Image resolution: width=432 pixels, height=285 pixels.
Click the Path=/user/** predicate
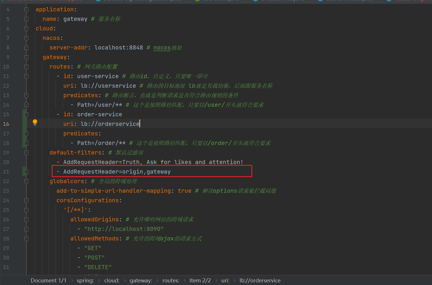[100, 105]
